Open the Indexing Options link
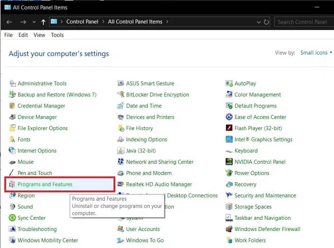The image size is (334, 248). point(146,140)
